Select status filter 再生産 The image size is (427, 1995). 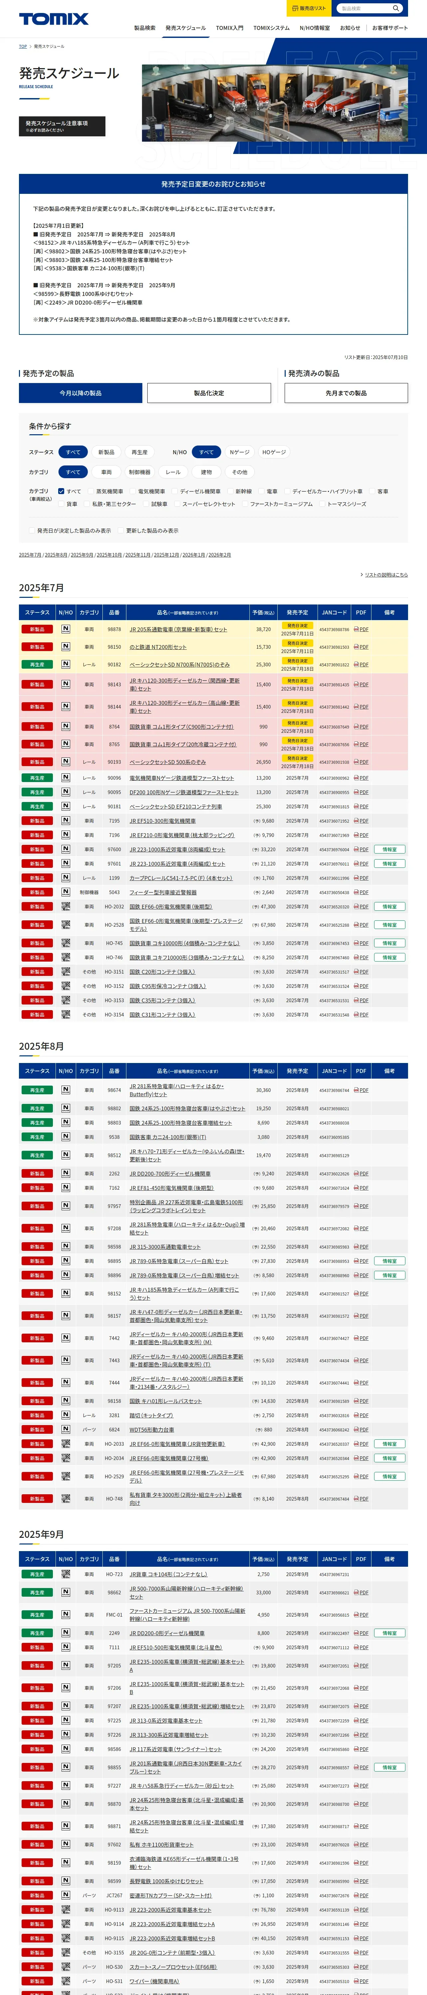coord(139,452)
